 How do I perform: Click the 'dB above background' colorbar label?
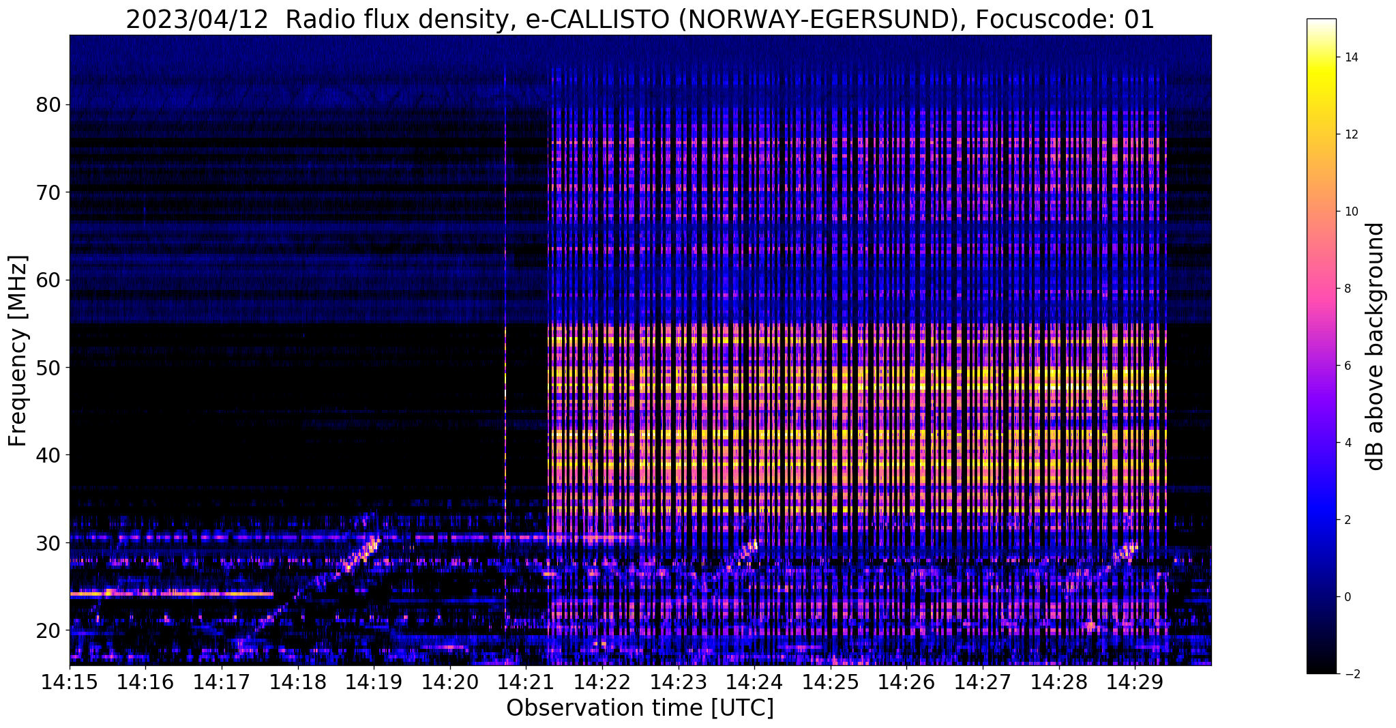tap(1376, 346)
